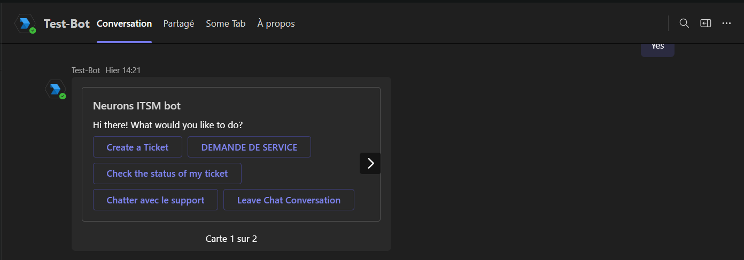Open the more options ellipsis menu
The width and height of the screenshot is (744, 260).
pos(726,23)
